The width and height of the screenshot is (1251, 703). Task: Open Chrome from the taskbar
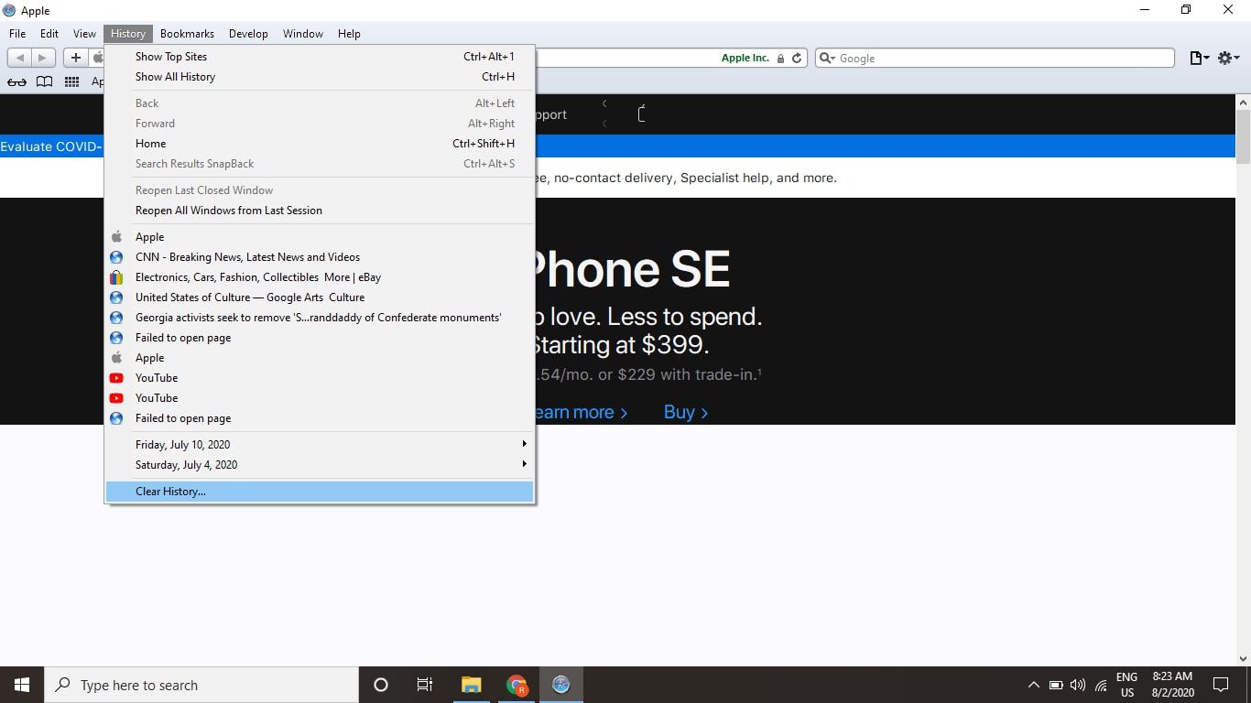517,685
